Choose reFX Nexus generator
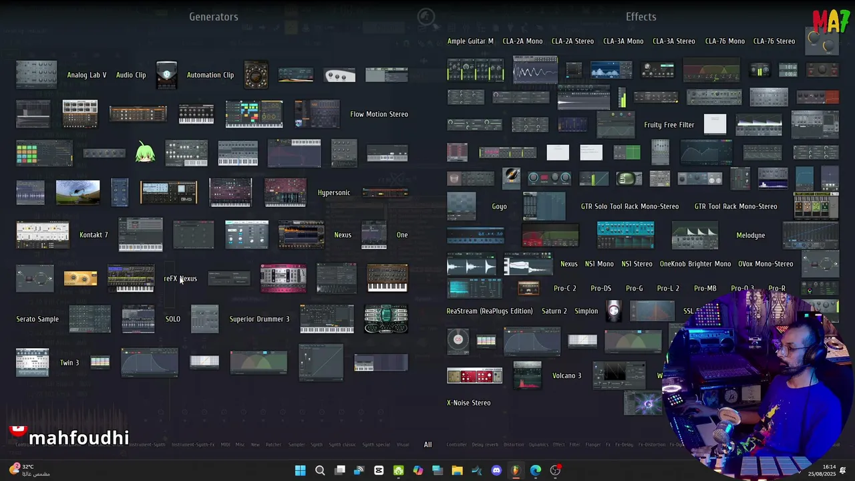This screenshot has height=481, width=855. click(180, 279)
